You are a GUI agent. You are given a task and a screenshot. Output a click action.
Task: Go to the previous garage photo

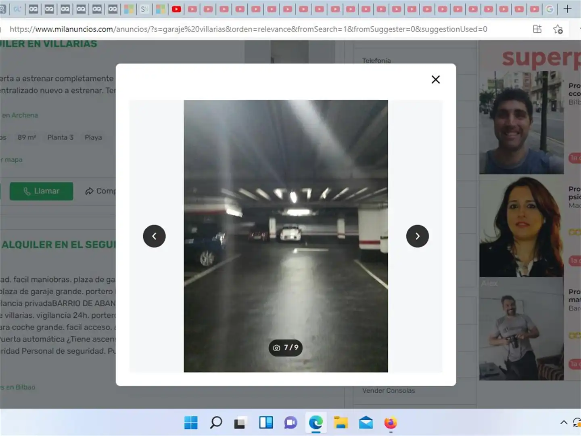(x=154, y=236)
